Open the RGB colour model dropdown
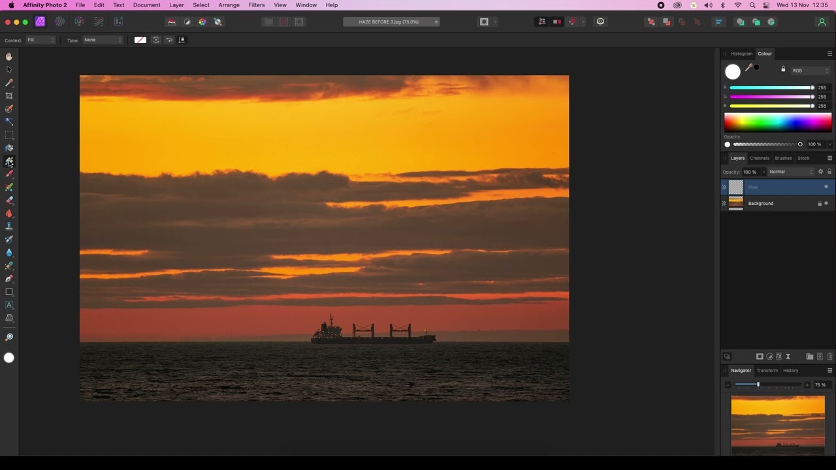The height and width of the screenshot is (470, 836). click(x=810, y=70)
